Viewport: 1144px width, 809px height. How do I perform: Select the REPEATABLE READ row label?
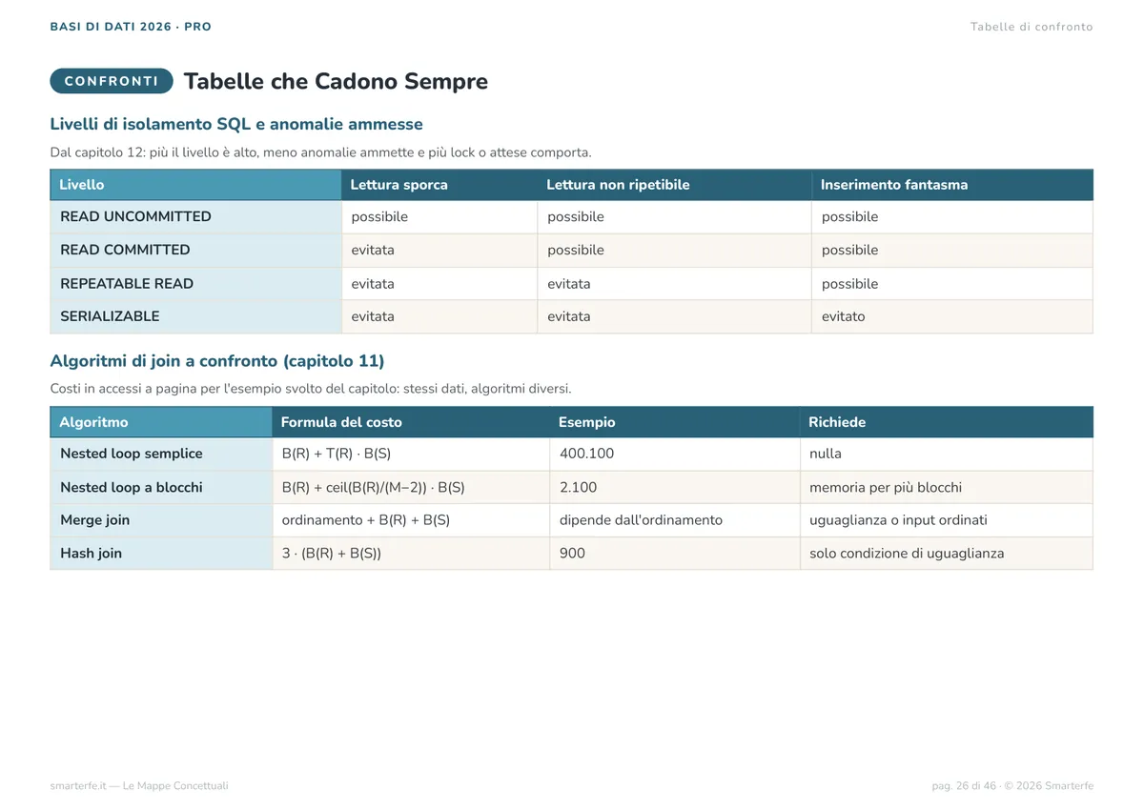[x=127, y=284]
